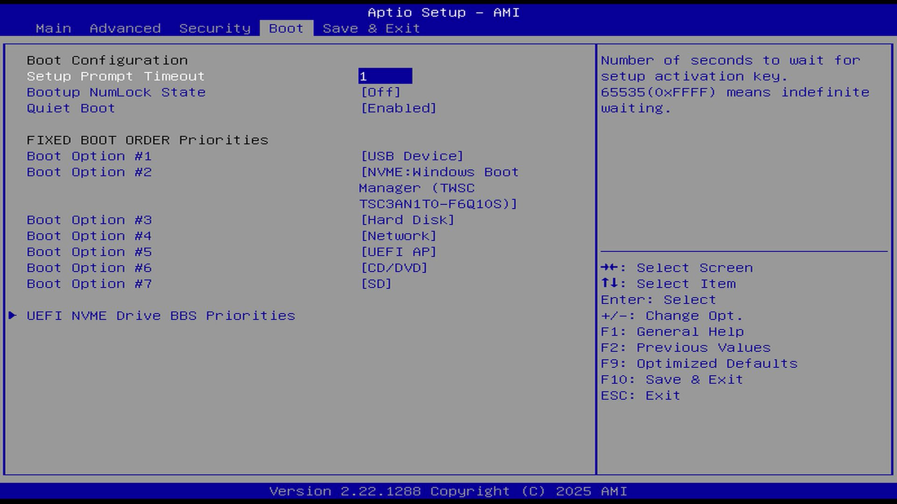Toggle Quiet Boot Enabled value
The height and width of the screenshot is (504, 897).
pos(398,108)
